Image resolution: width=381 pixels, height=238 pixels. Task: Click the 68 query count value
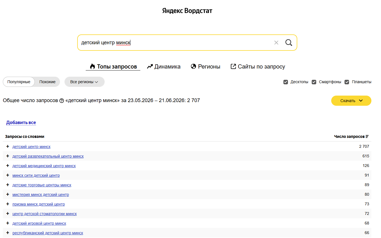coord(367,223)
